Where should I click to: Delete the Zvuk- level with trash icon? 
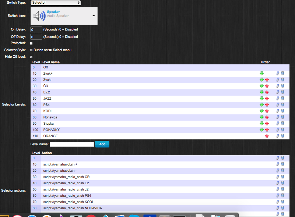click(282, 80)
